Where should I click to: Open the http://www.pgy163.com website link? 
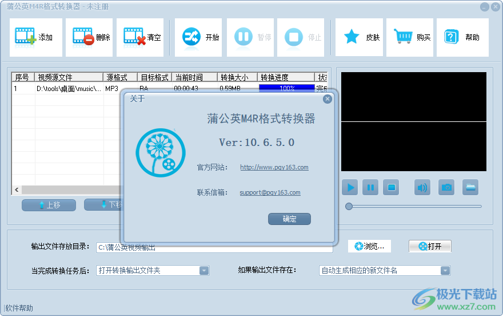[274, 167]
